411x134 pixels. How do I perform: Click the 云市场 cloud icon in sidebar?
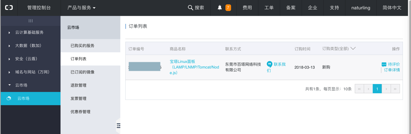click(x=9, y=98)
